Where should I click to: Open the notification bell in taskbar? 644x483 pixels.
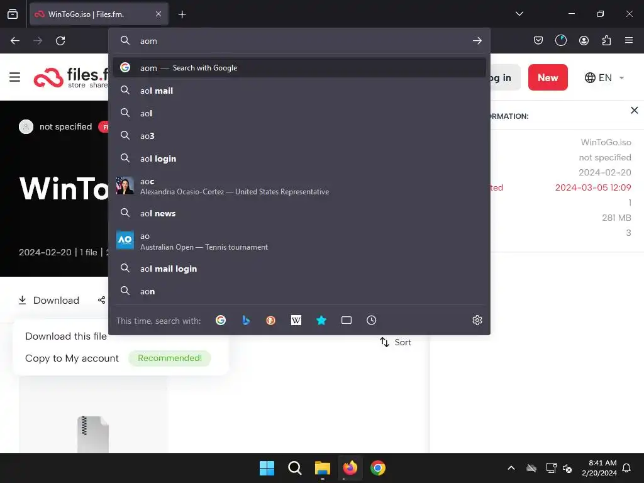pos(626,468)
